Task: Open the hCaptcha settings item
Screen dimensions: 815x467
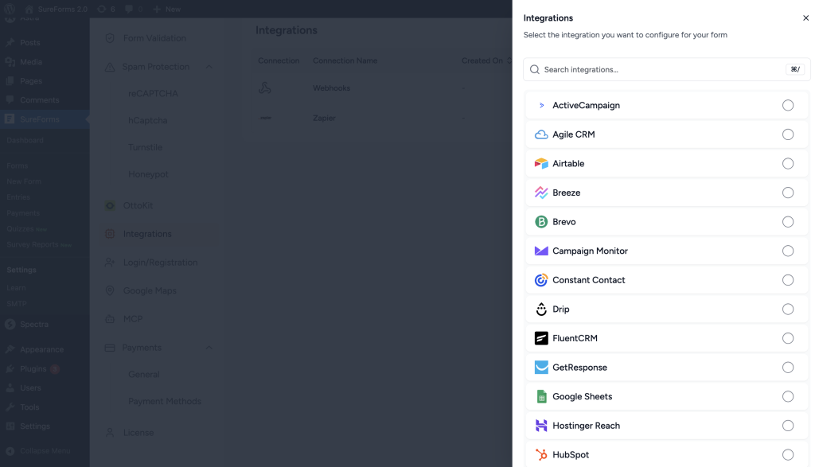Action: tap(147, 120)
